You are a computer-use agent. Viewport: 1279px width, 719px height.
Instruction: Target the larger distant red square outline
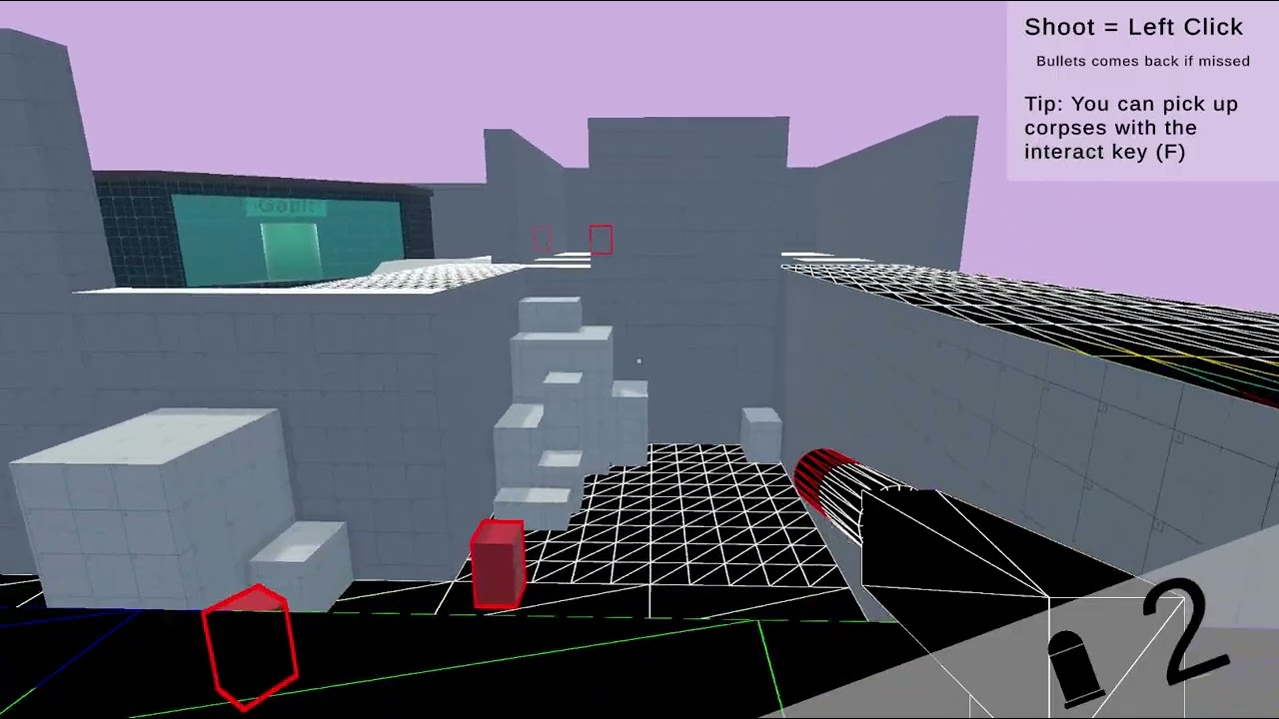601,240
